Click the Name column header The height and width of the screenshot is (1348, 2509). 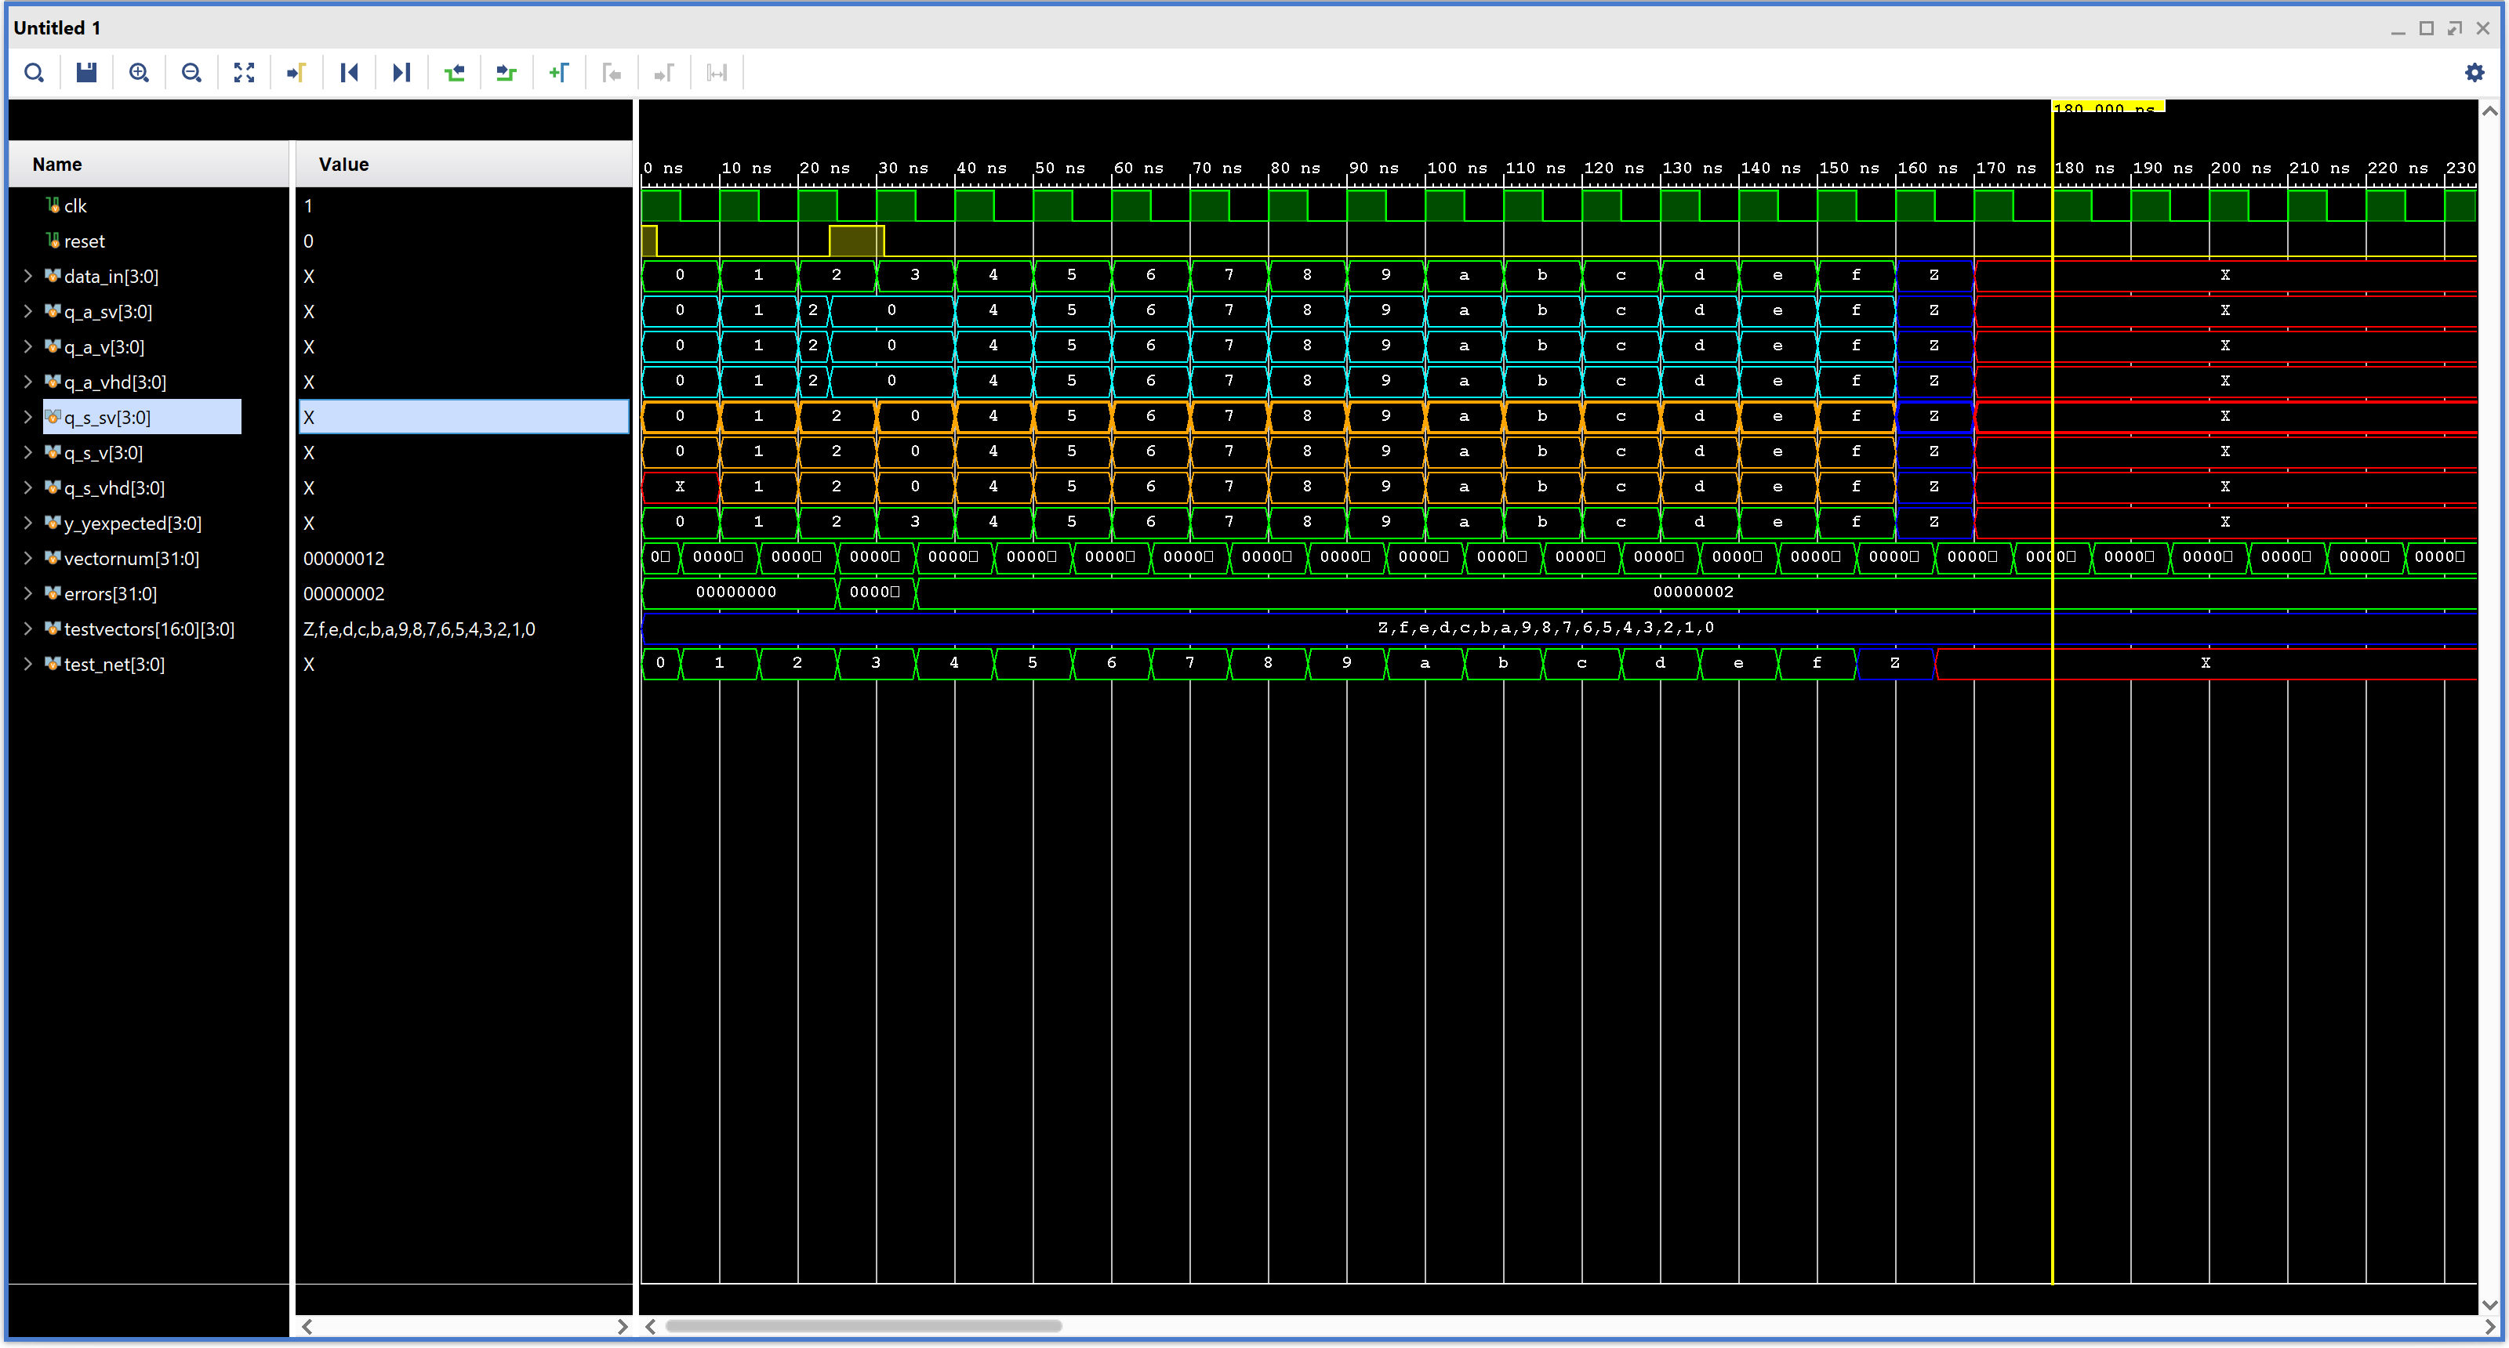pyautogui.click(x=57, y=165)
